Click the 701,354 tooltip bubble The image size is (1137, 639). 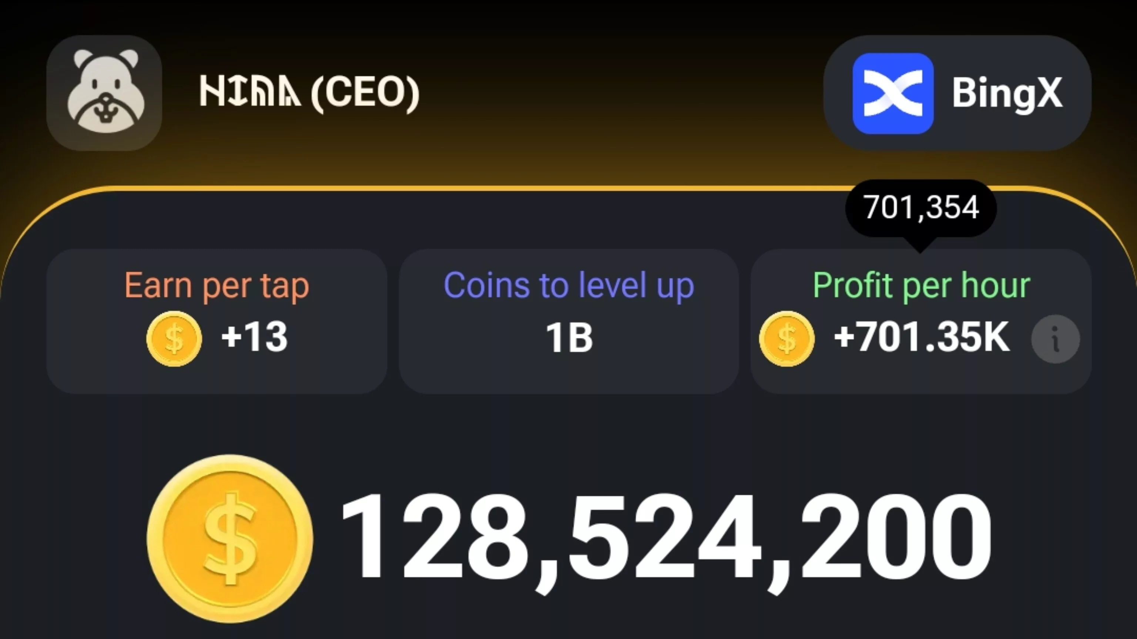921,208
